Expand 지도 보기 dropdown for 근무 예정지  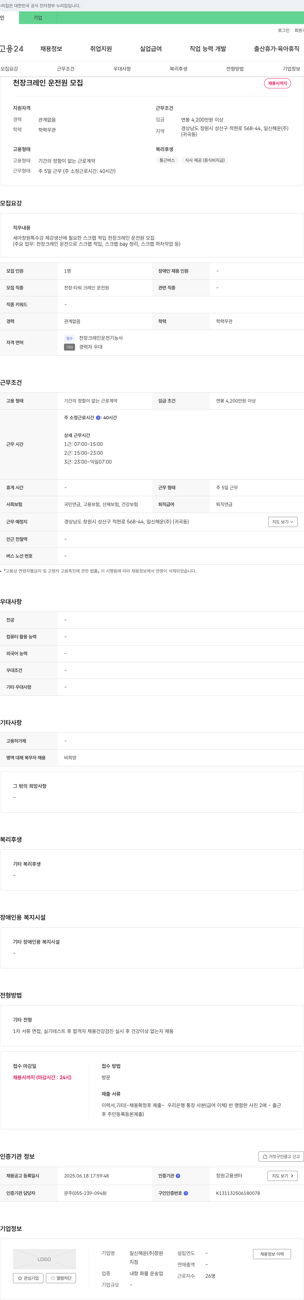point(283,522)
